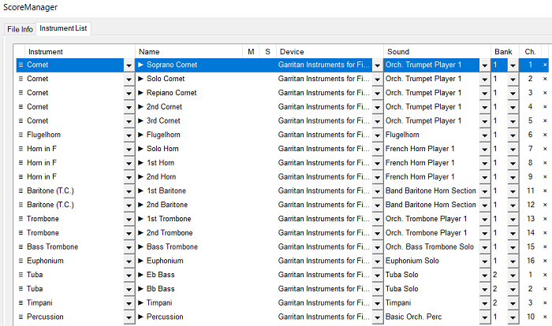Switch to the File Info tab
Screen dimensions: 552x326
(21, 29)
